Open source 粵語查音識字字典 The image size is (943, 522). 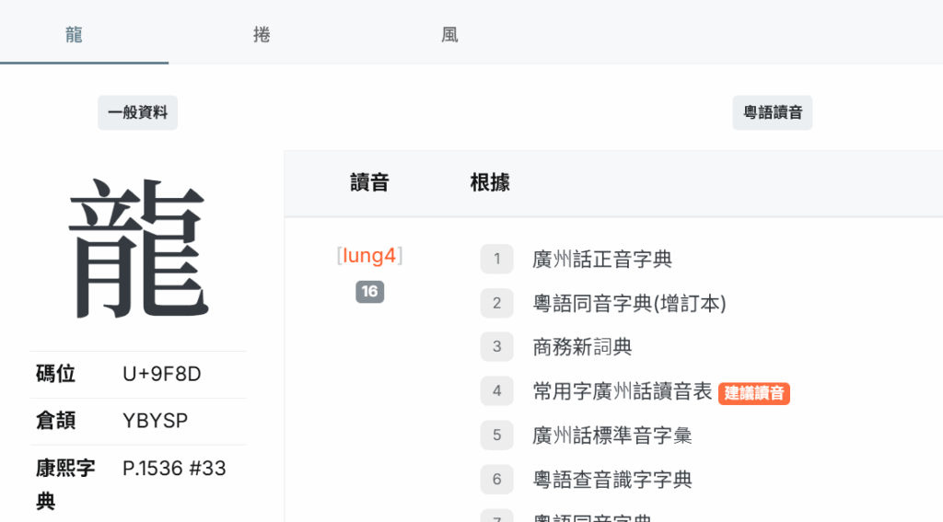(612, 479)
